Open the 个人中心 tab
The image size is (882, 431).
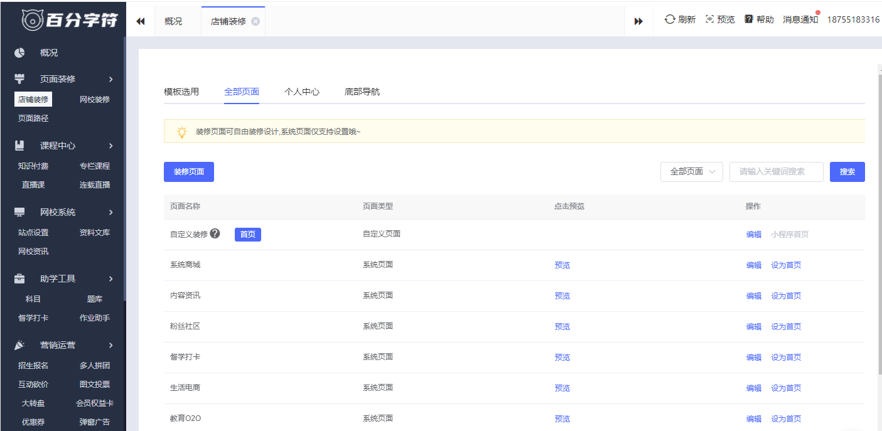[302, 92]
